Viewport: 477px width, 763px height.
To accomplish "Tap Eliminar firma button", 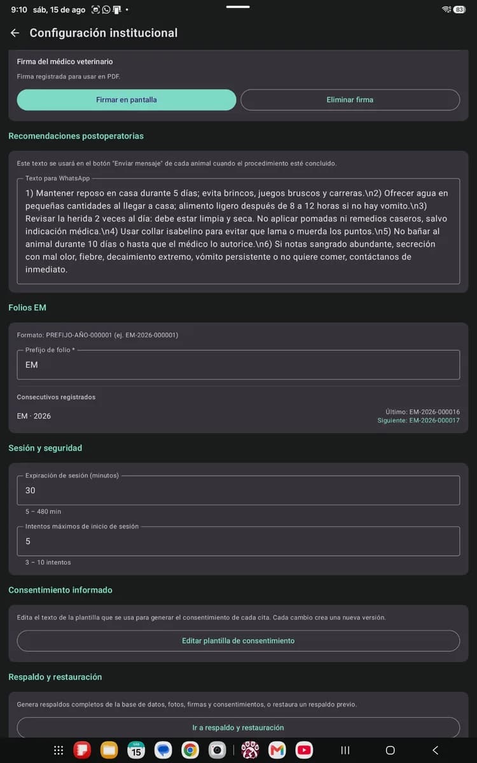I will click(350, 100).
